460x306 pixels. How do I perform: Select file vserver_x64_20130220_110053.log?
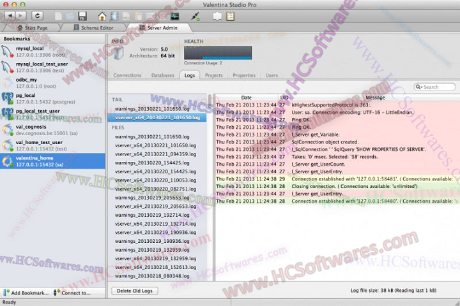[157, 180]
